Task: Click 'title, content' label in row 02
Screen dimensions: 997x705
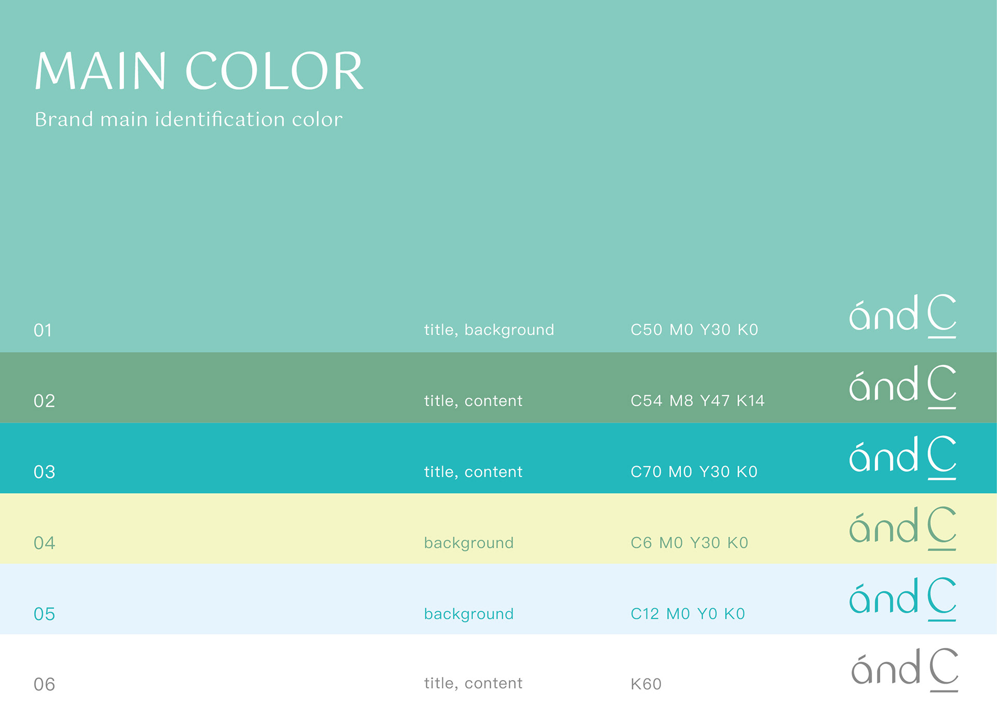Action: point(473,401)
